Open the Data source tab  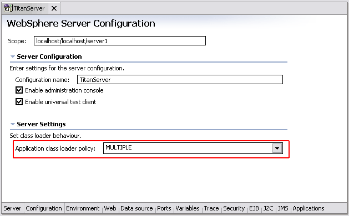(x=136, y=208)
